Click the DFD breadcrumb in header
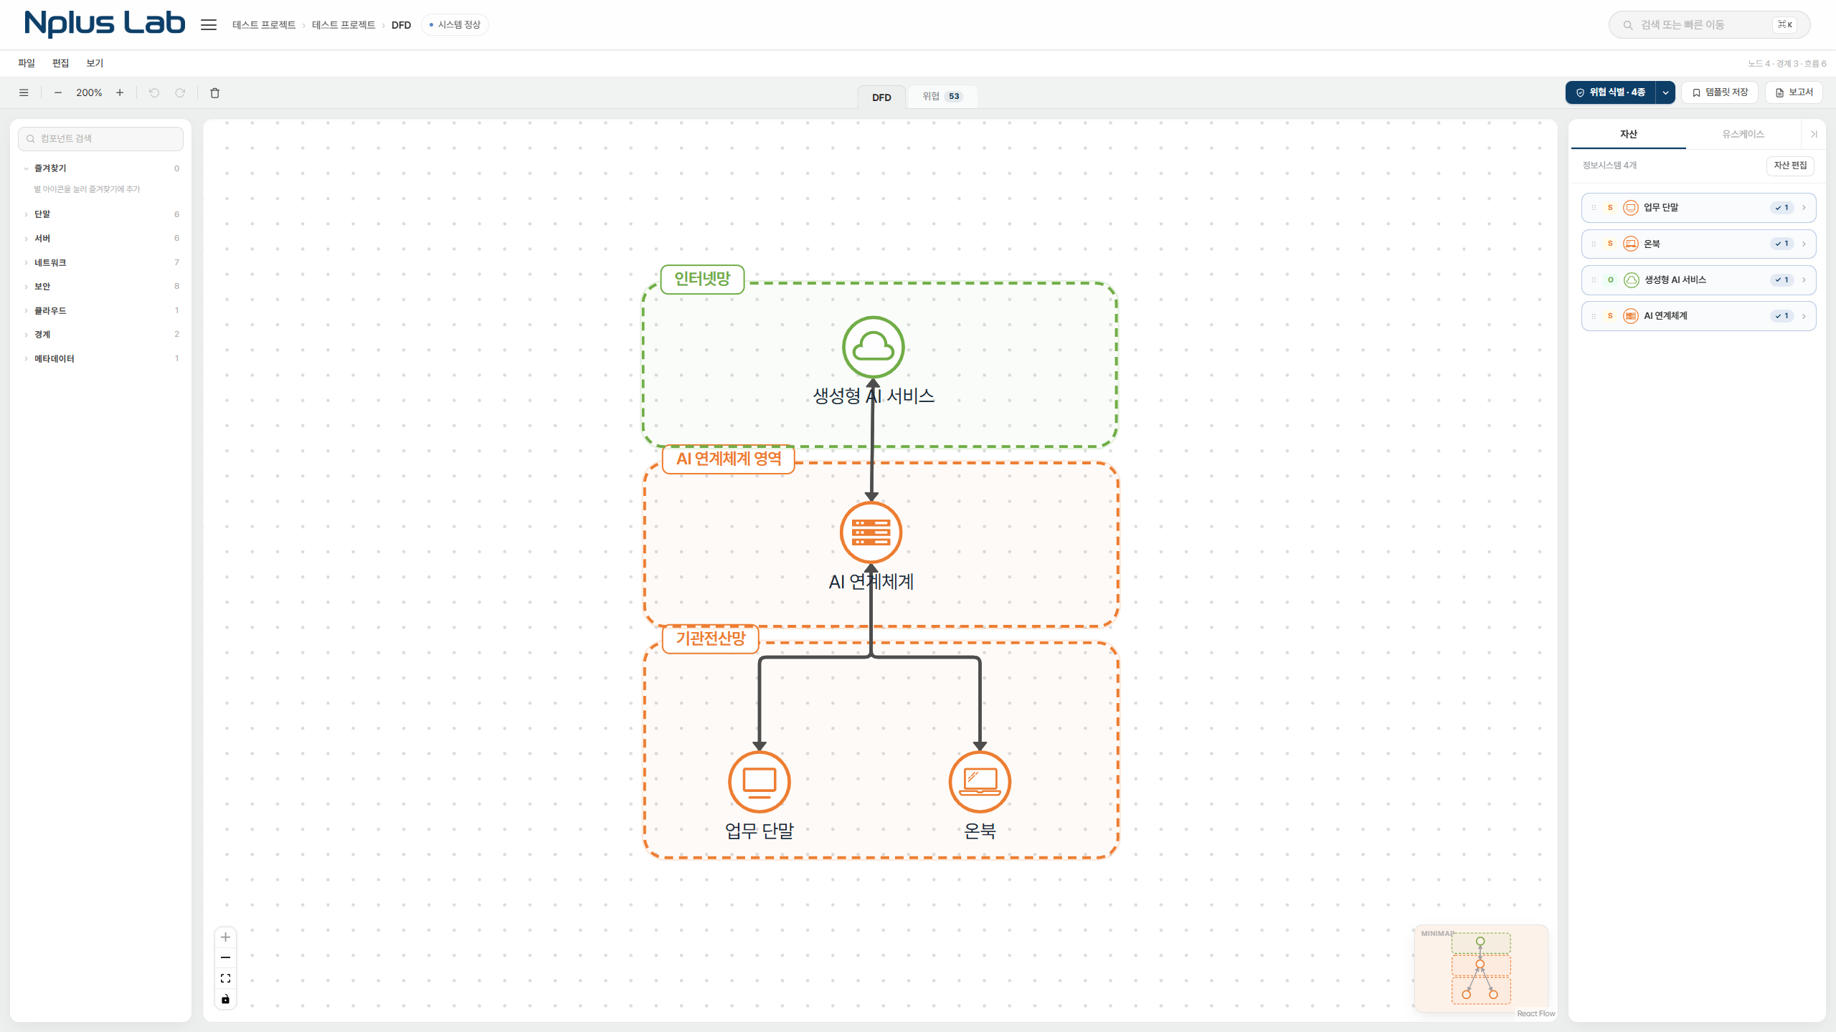This screenshot has height=1032, width=1836. click(x=401, y=25)
